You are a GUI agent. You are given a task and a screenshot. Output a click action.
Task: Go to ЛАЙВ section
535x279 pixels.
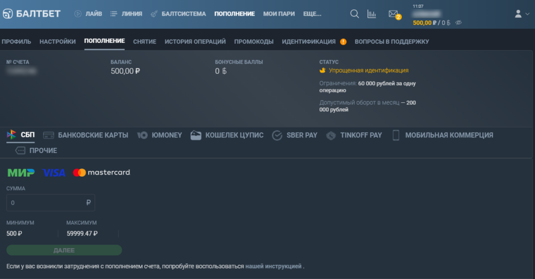94,14
